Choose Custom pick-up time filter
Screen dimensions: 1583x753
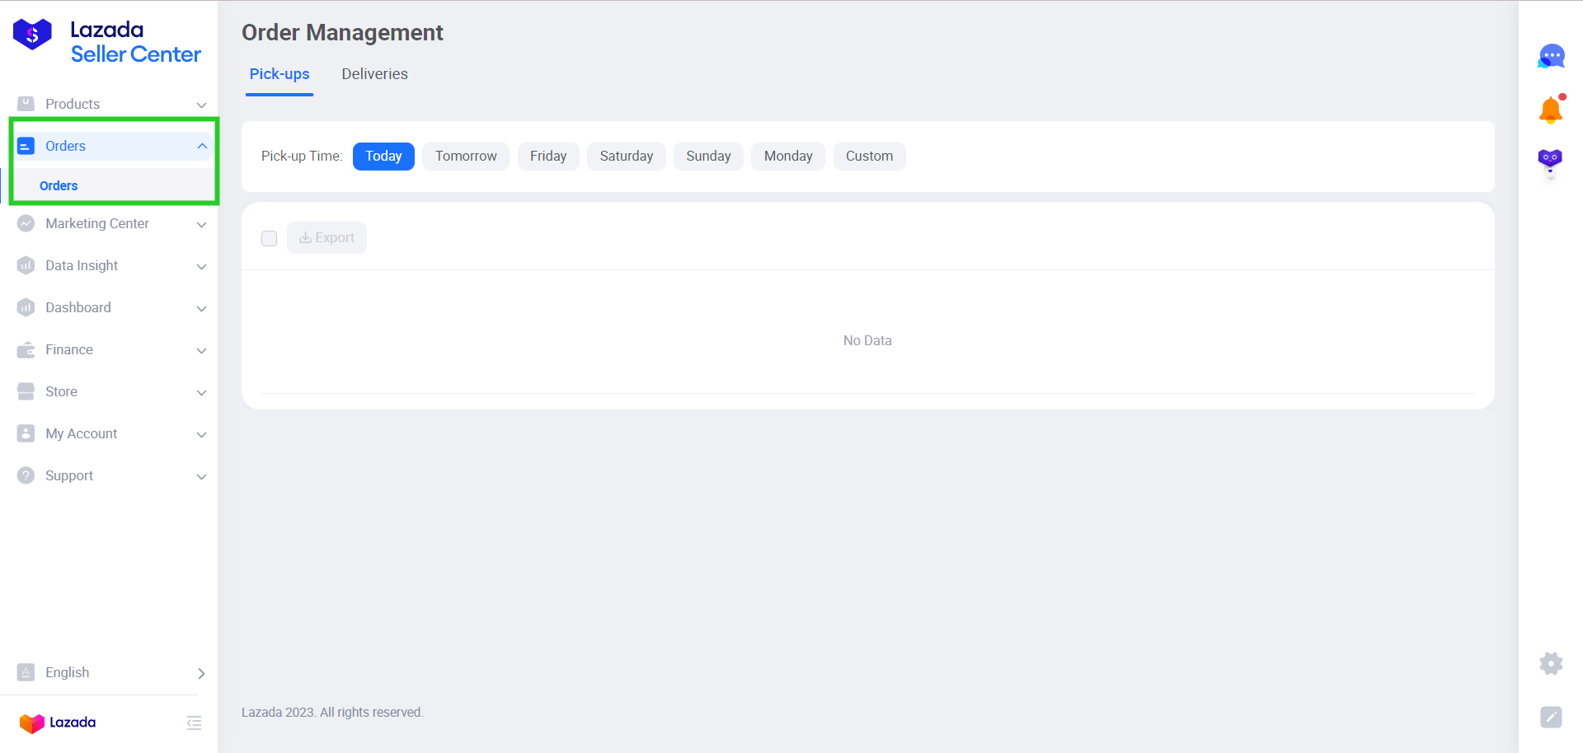point(869,157)
